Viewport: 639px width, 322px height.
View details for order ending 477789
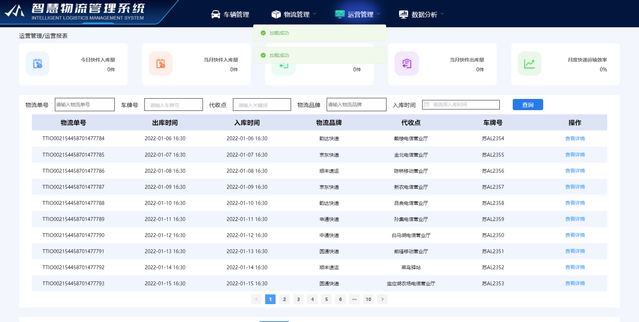click(575, 219)
